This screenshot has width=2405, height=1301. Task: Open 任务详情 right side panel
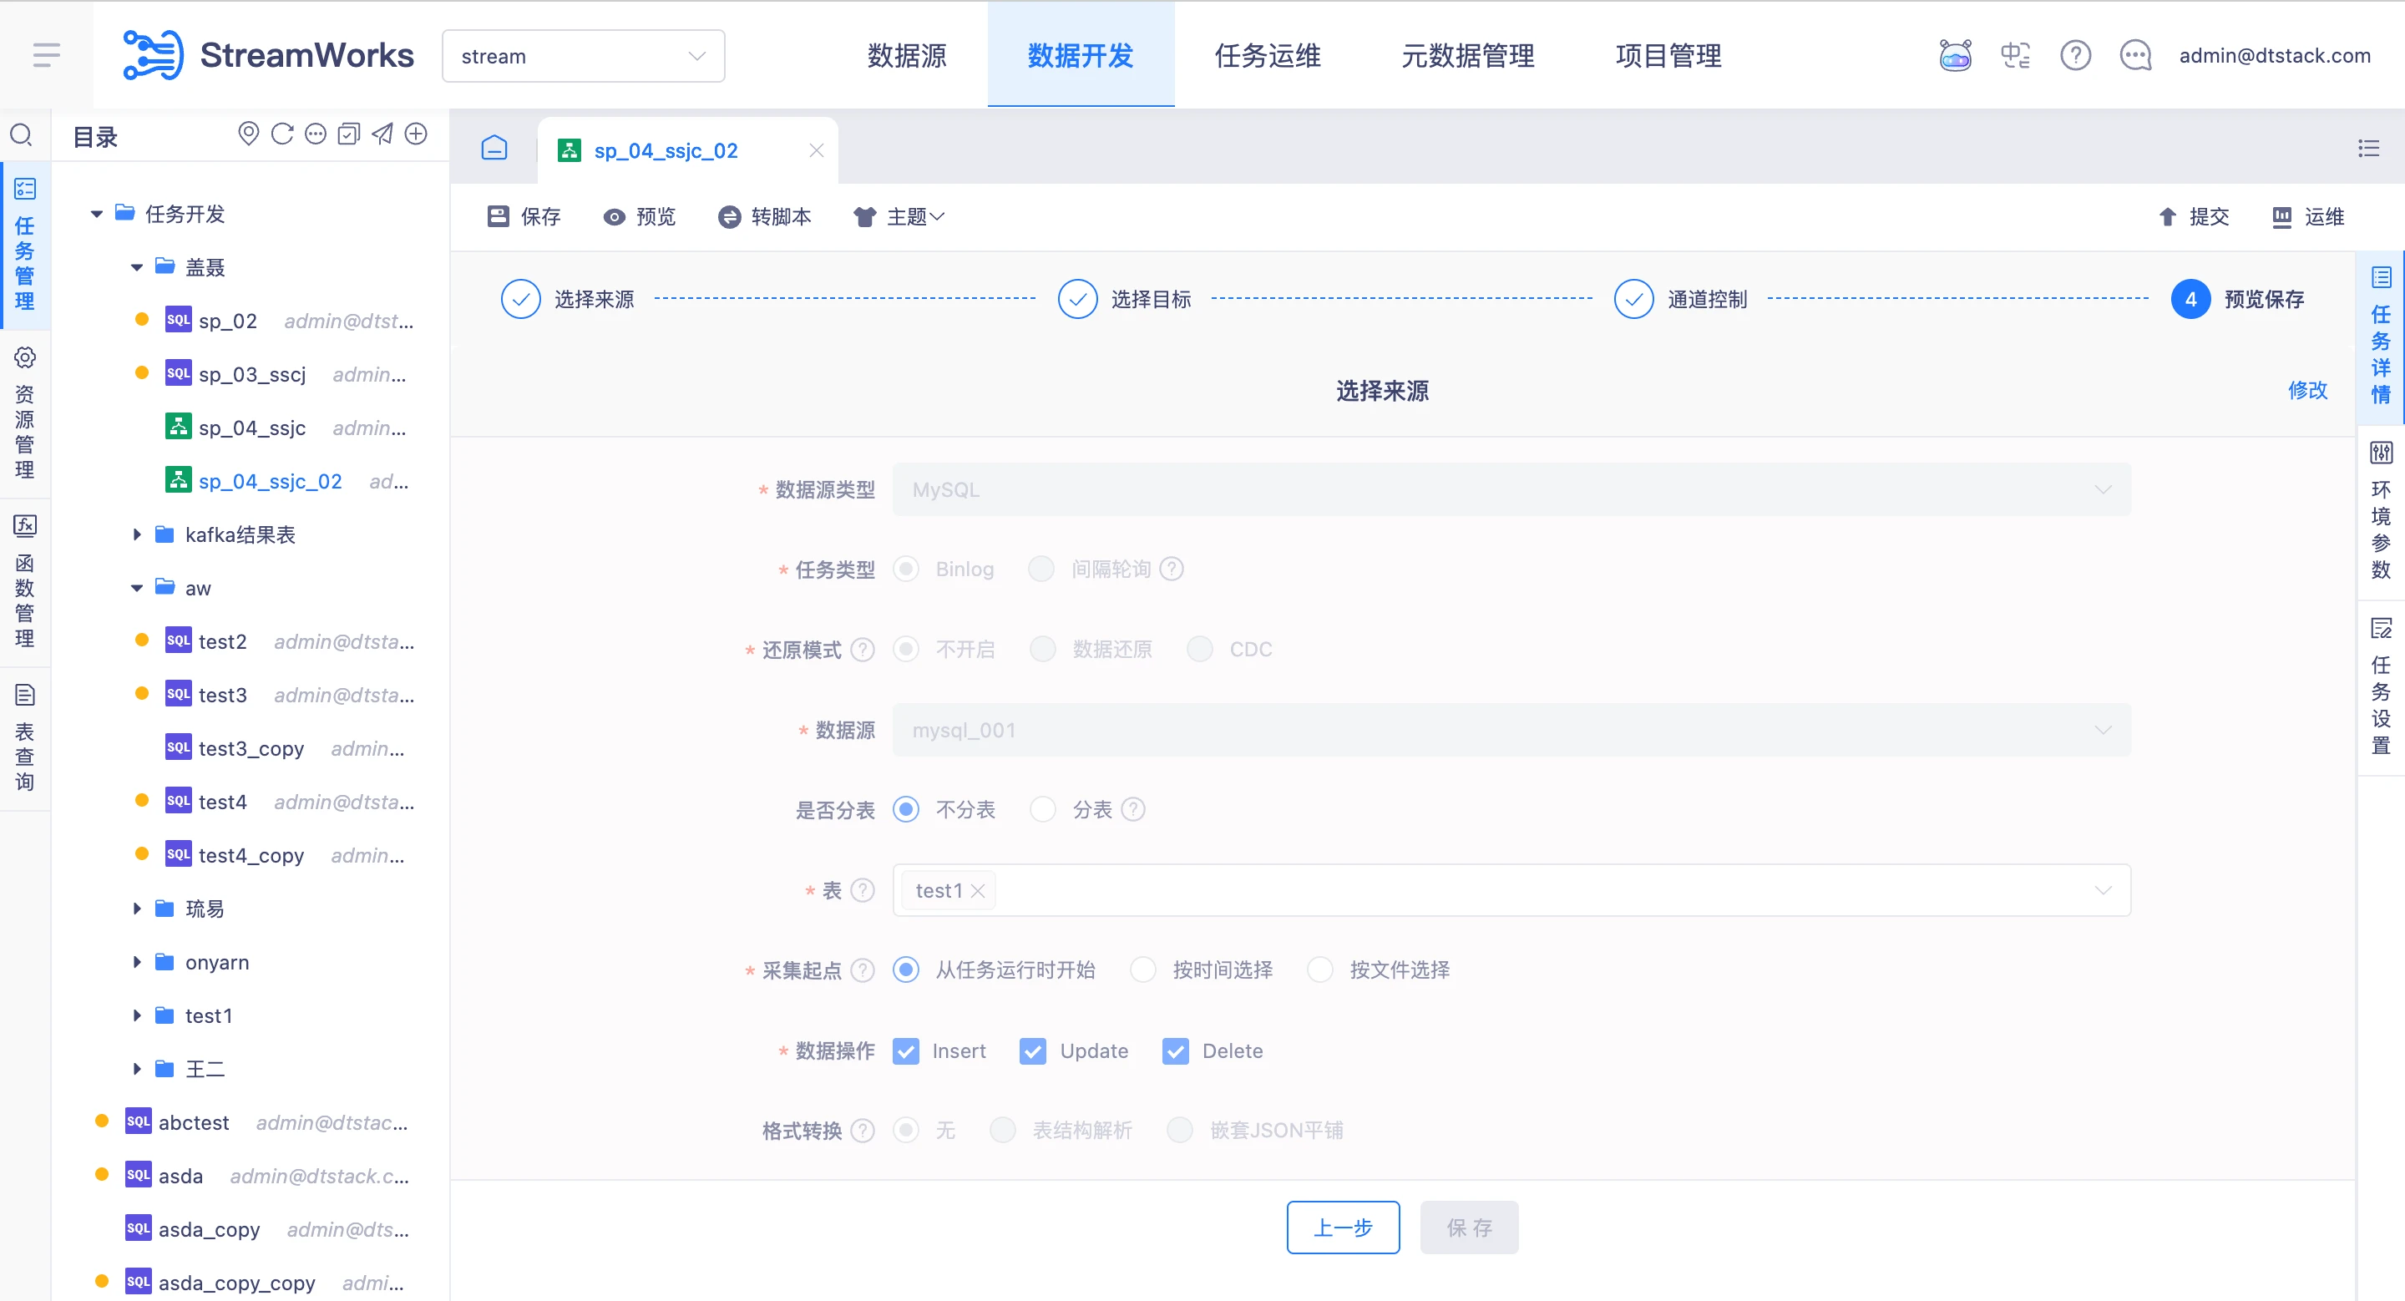pos(2381,336)
